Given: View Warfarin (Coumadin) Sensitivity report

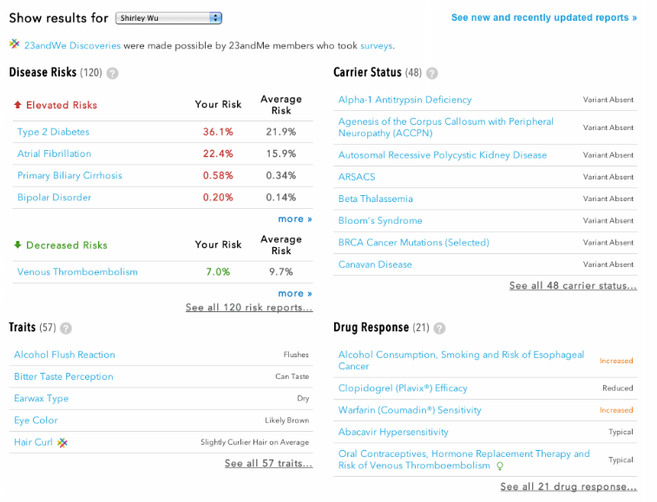Looking at the screenshot, I should pos(410,410).
